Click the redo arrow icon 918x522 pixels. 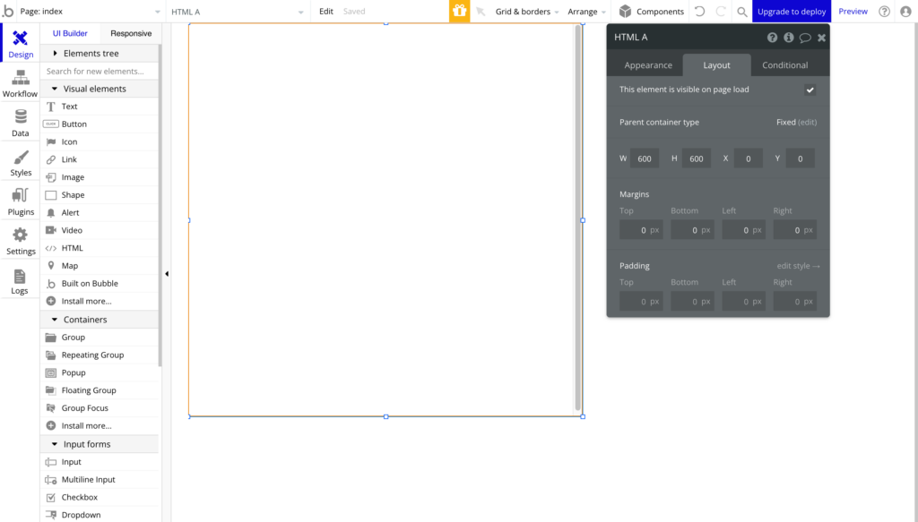point(721,11)
